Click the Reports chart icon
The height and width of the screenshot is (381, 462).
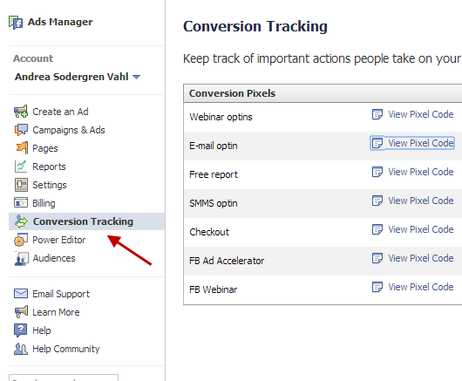pos(21,167)
